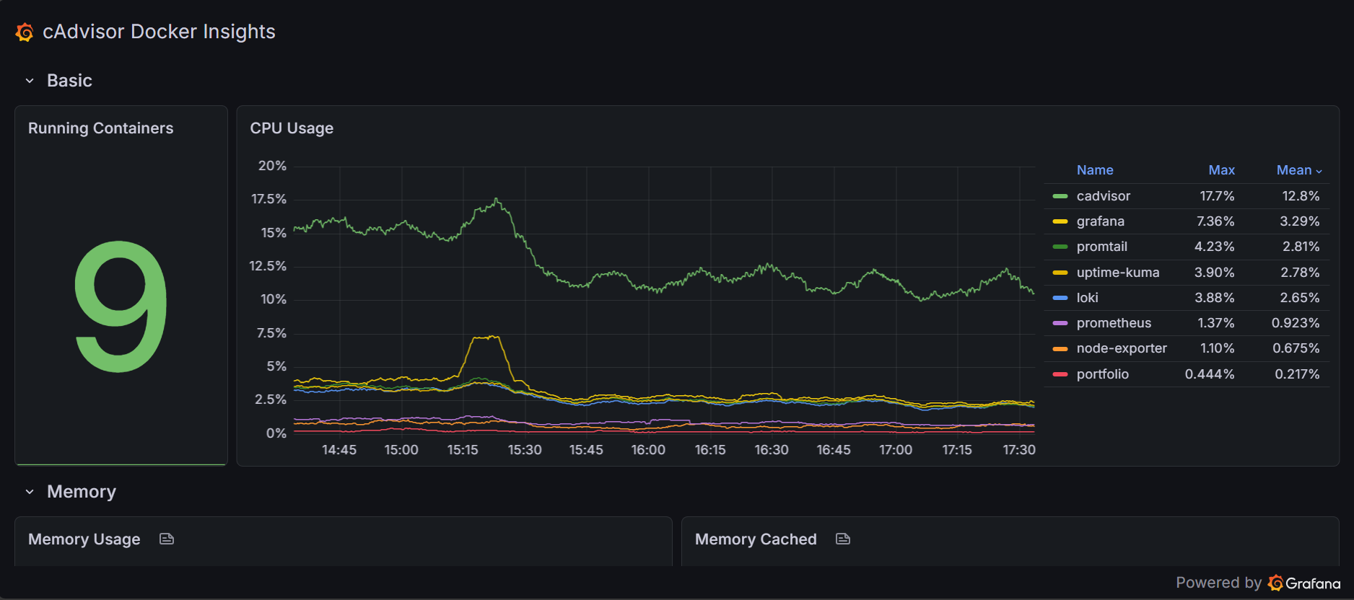Sort legend by Mean column
Screen dimensions: 1354x600
(1299, 170)
